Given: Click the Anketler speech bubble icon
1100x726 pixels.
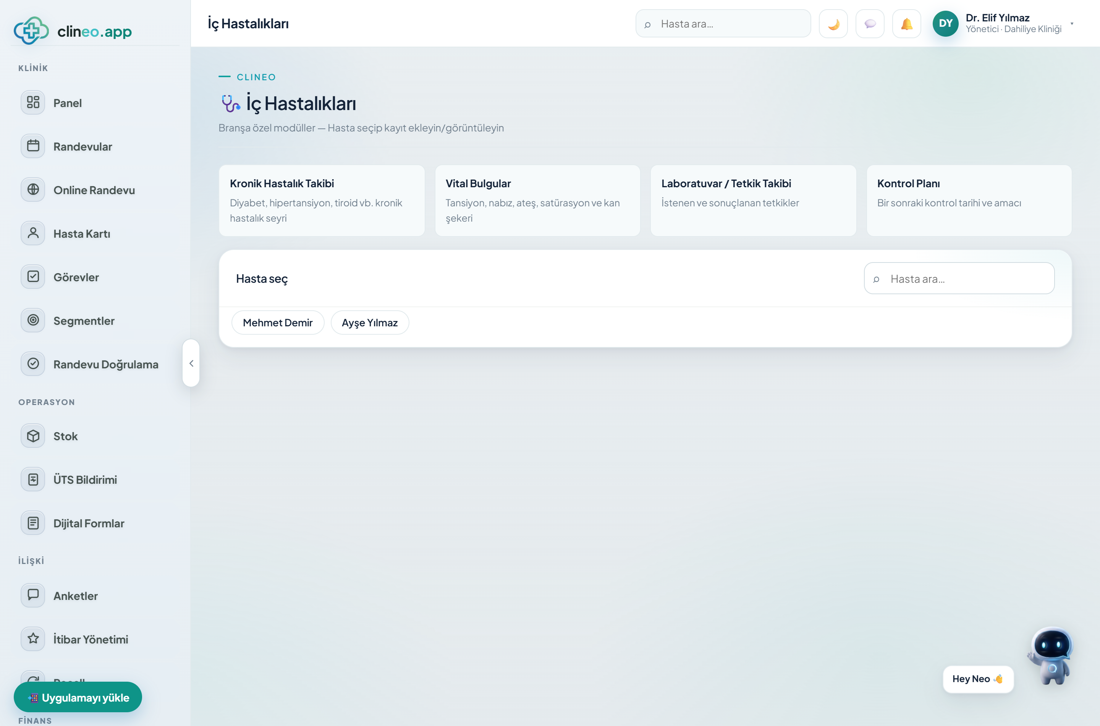Looking at the screenshot, I should point(33,595).
